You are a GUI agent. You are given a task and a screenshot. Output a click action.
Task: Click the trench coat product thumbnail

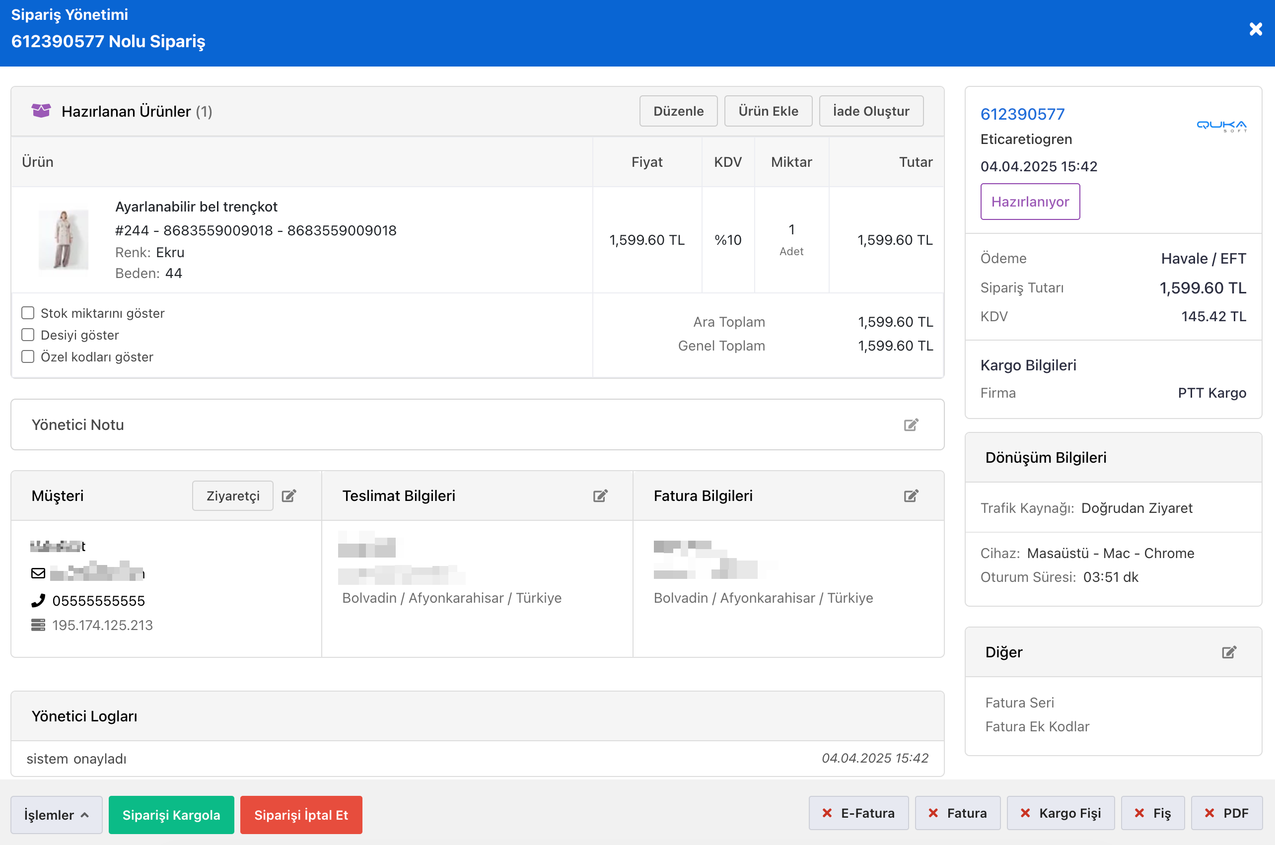pyautogui.click(x=64, y=240)
